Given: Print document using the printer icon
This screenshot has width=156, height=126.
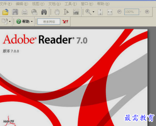Looking at the screenshot, I should 25,12.
